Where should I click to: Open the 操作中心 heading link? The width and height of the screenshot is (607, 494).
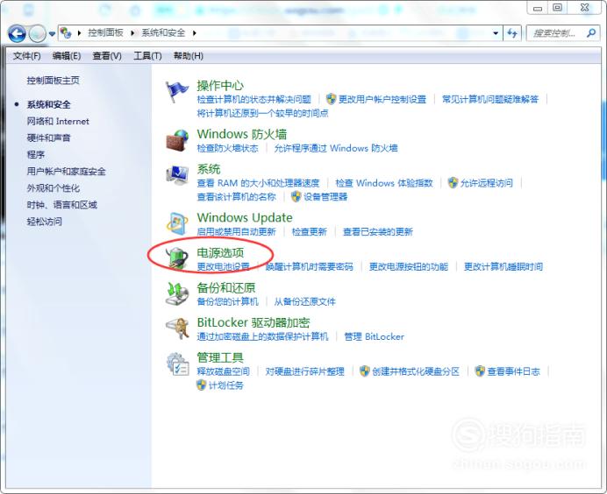pos(220,86)
